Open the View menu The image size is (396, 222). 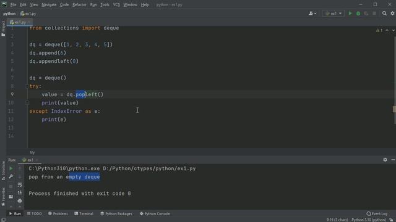point(34,5)
